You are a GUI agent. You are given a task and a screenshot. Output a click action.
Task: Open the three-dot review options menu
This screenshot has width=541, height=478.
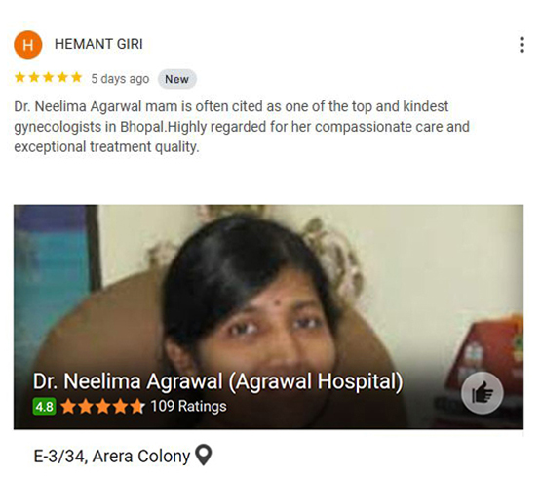pos(522,45)
